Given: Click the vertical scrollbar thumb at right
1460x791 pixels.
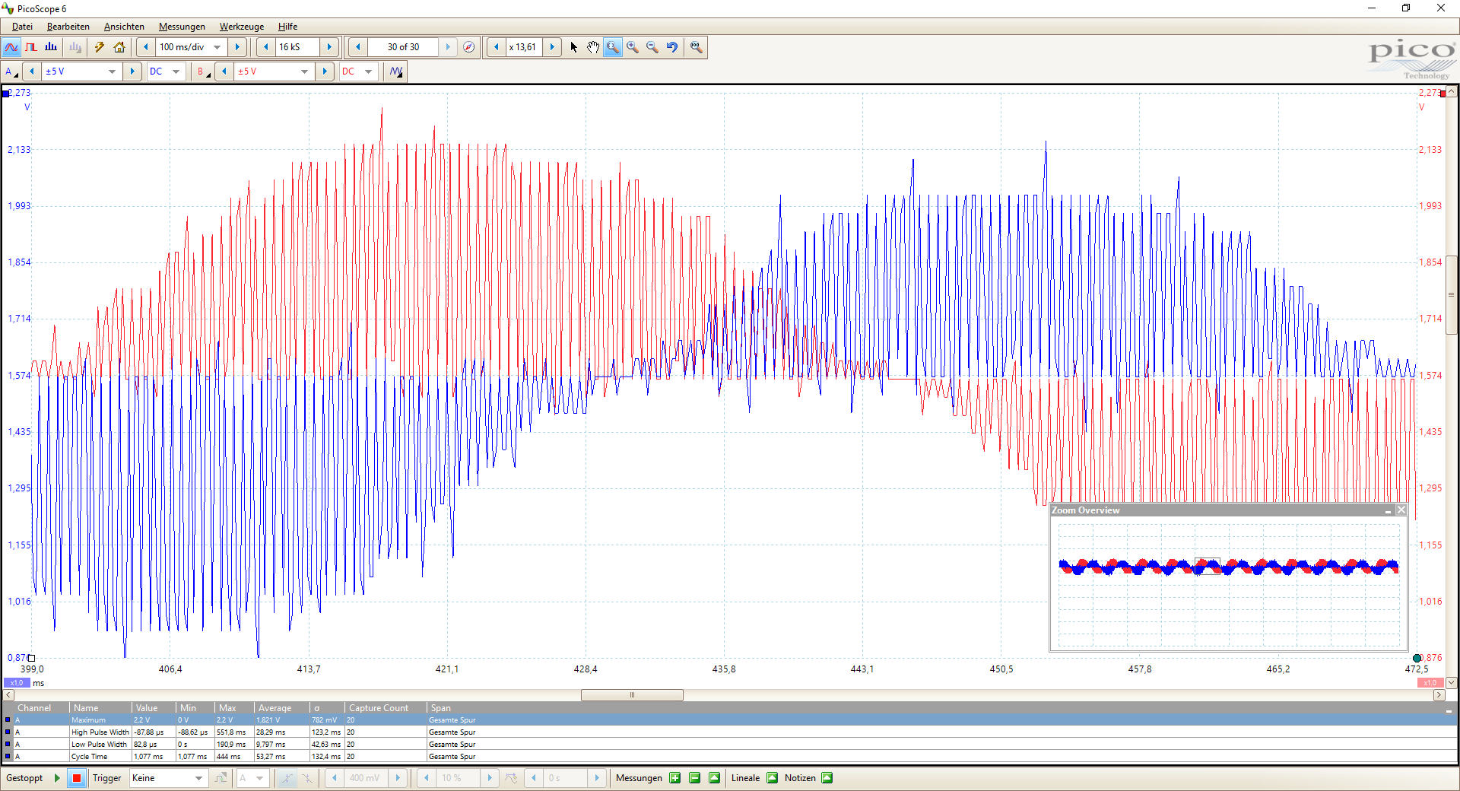Looking at the screenshot, I should (x=1452, y=295).
